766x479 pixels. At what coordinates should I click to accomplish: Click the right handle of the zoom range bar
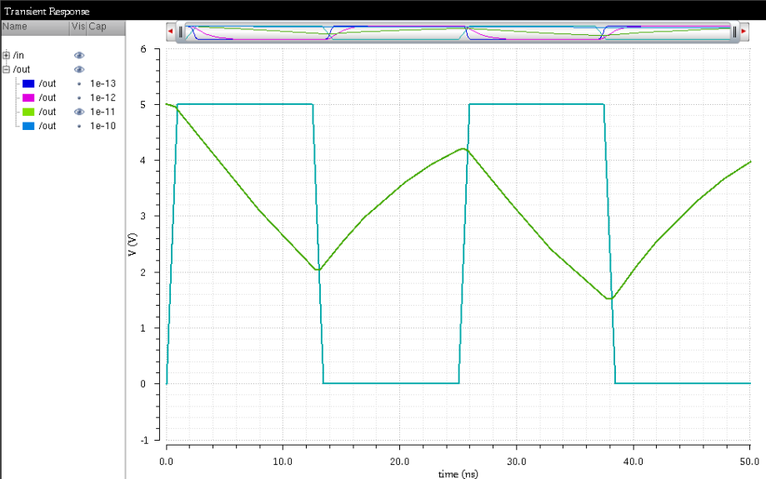click(x=734, y=32)
